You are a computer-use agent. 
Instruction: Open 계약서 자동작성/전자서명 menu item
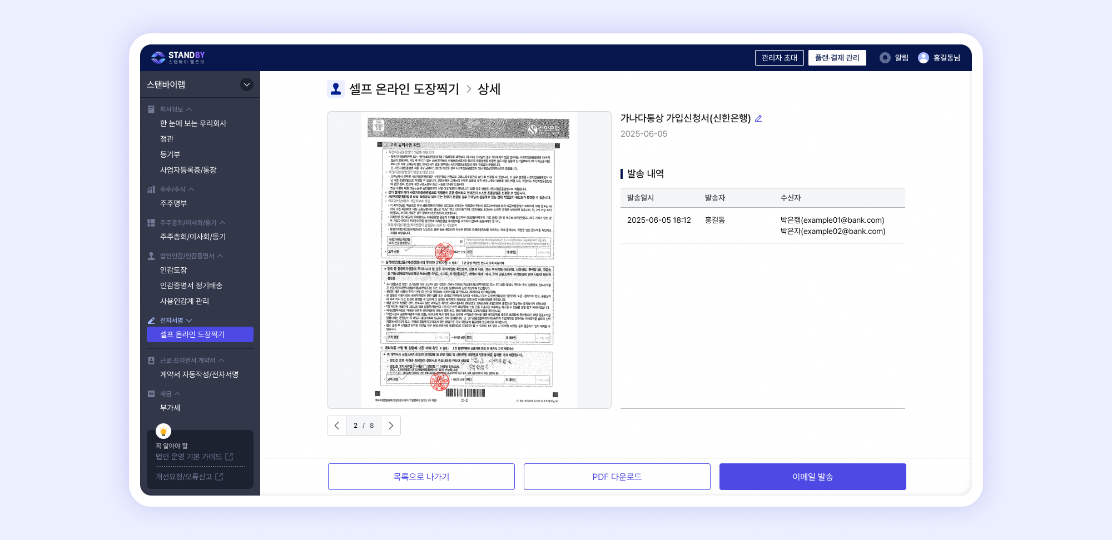[x=200, y=374]
